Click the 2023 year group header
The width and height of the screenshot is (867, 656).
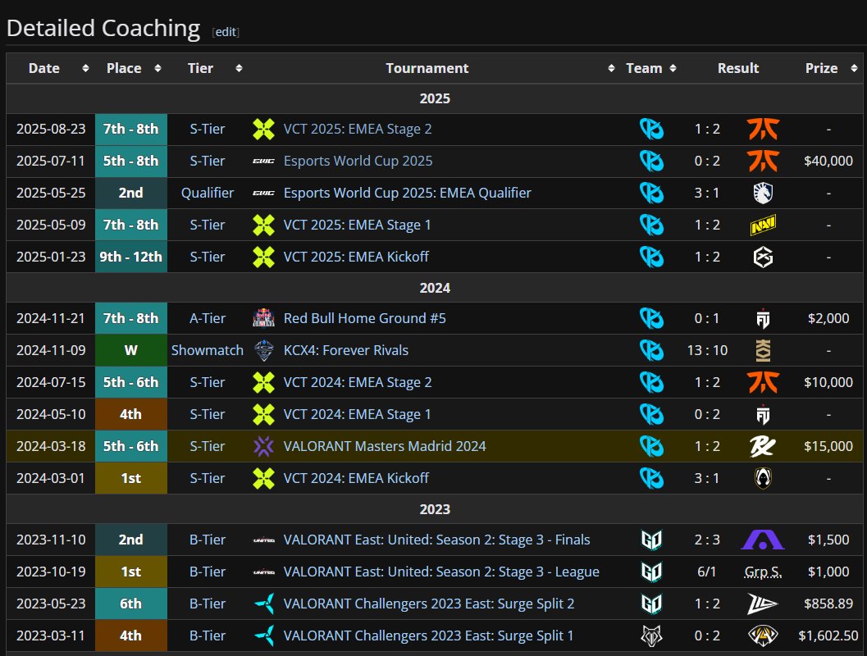[435, 509]
